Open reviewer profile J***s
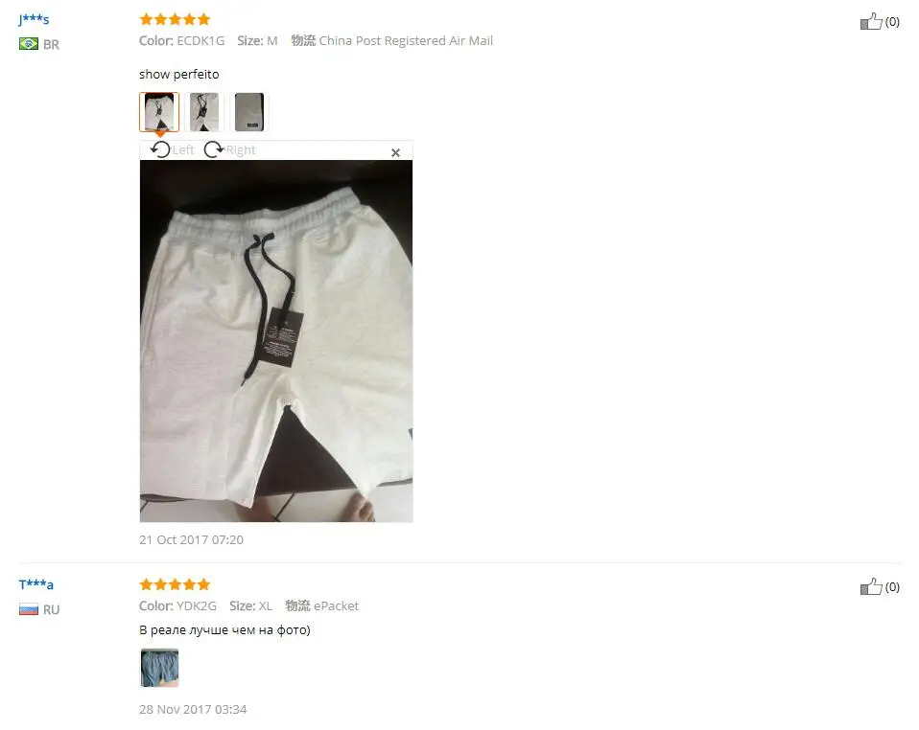Viewport: 919px width, 730px height. click(34, 19)
